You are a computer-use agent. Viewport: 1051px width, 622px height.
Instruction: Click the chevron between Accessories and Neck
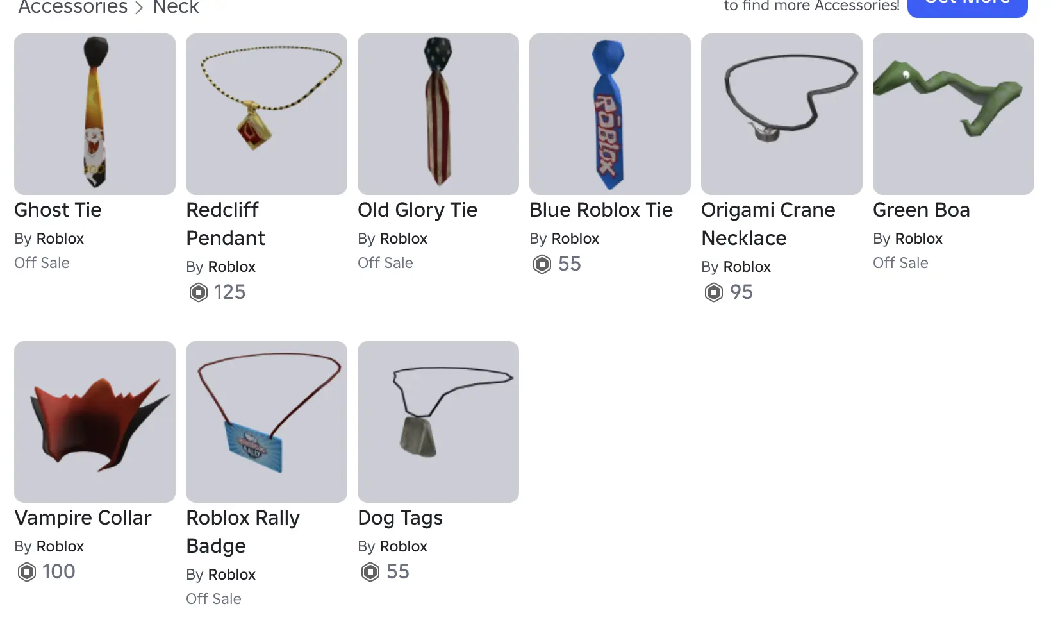click(139, 8)
